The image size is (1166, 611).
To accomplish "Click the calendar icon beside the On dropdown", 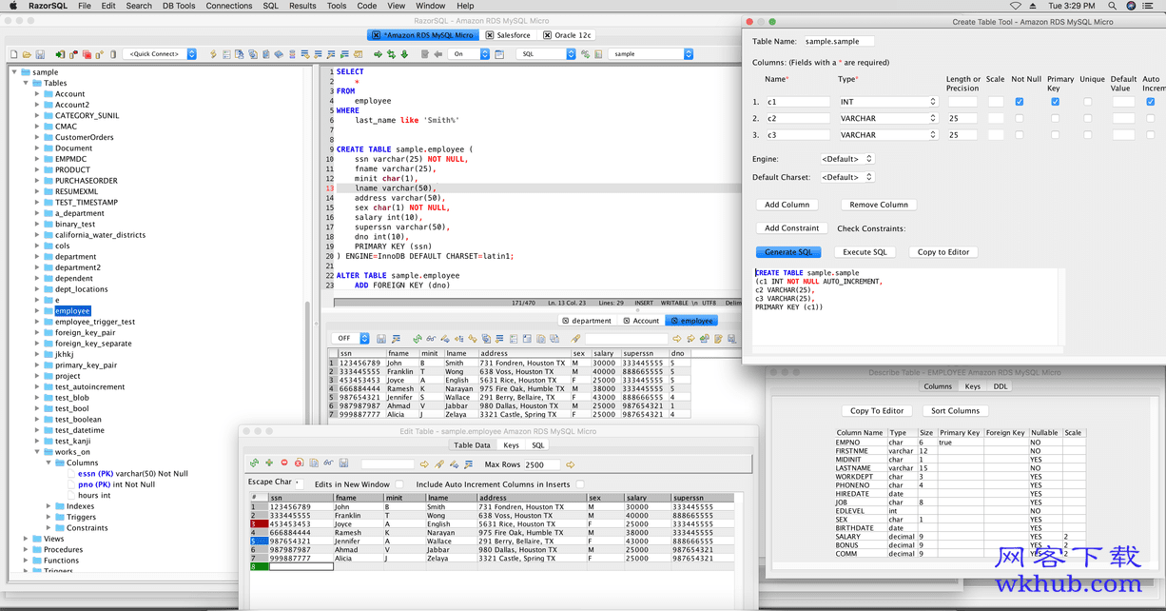I will point(499,54).
